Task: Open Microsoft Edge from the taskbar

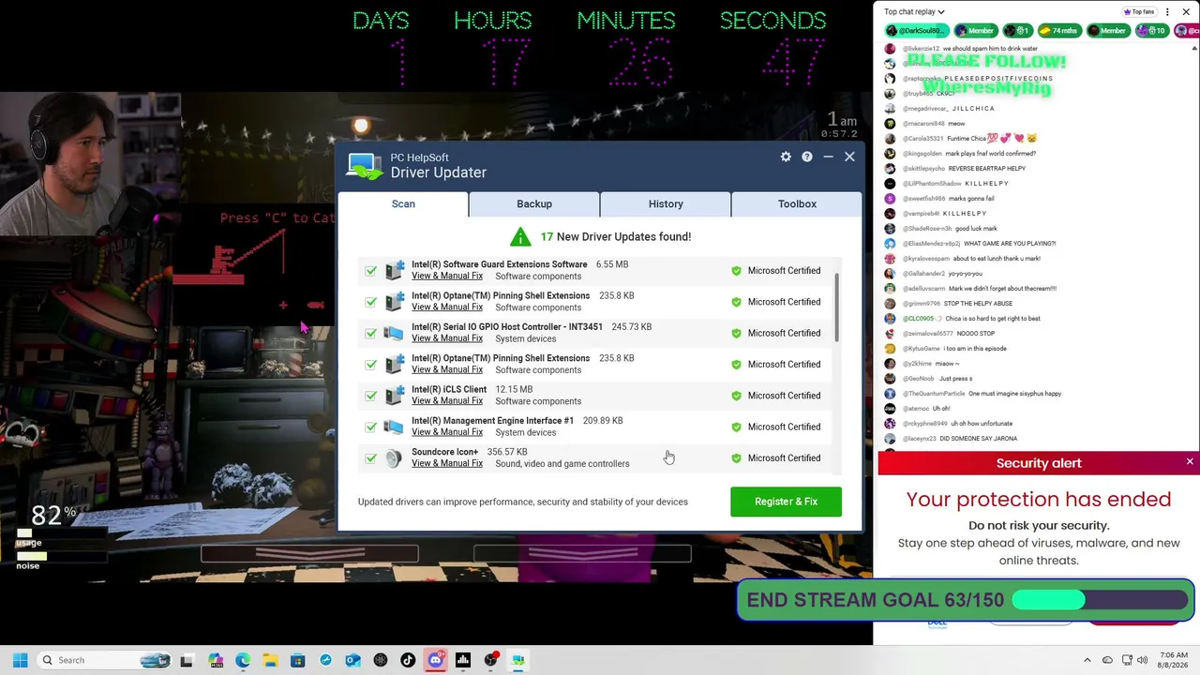Action: click(x=243, y=660)
